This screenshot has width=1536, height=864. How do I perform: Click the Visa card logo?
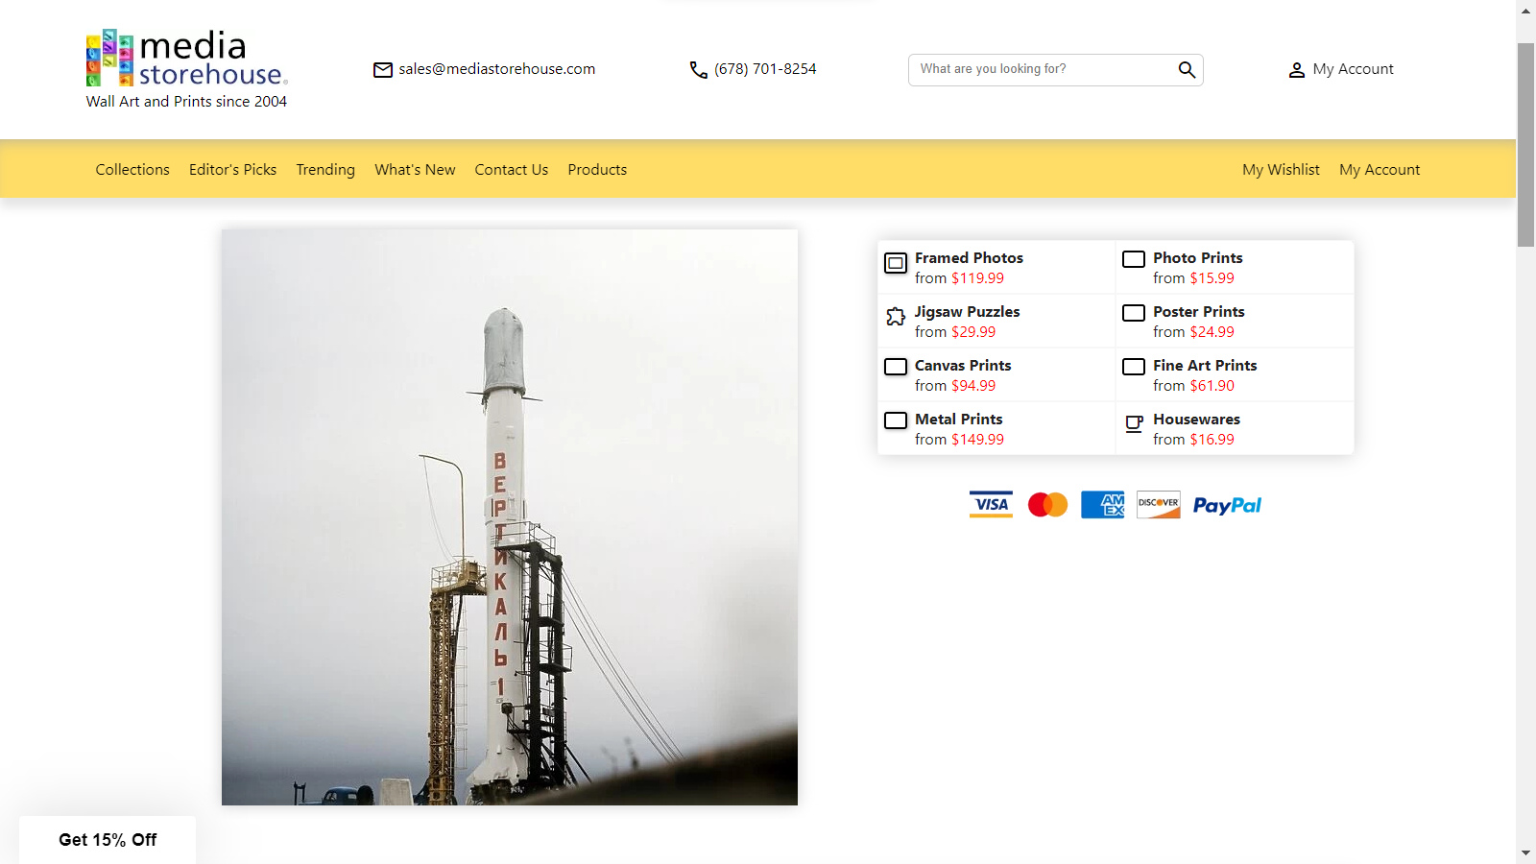click(x=991, y=505)
